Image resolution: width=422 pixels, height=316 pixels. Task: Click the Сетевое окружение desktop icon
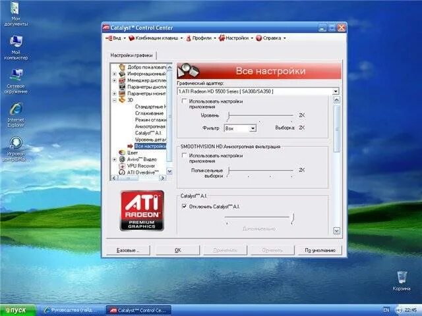[16, 75]
